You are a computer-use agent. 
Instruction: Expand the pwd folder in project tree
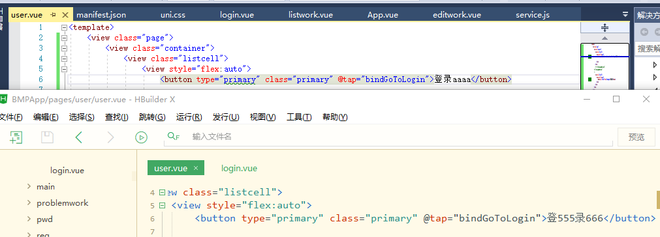[x=29, y=219]
